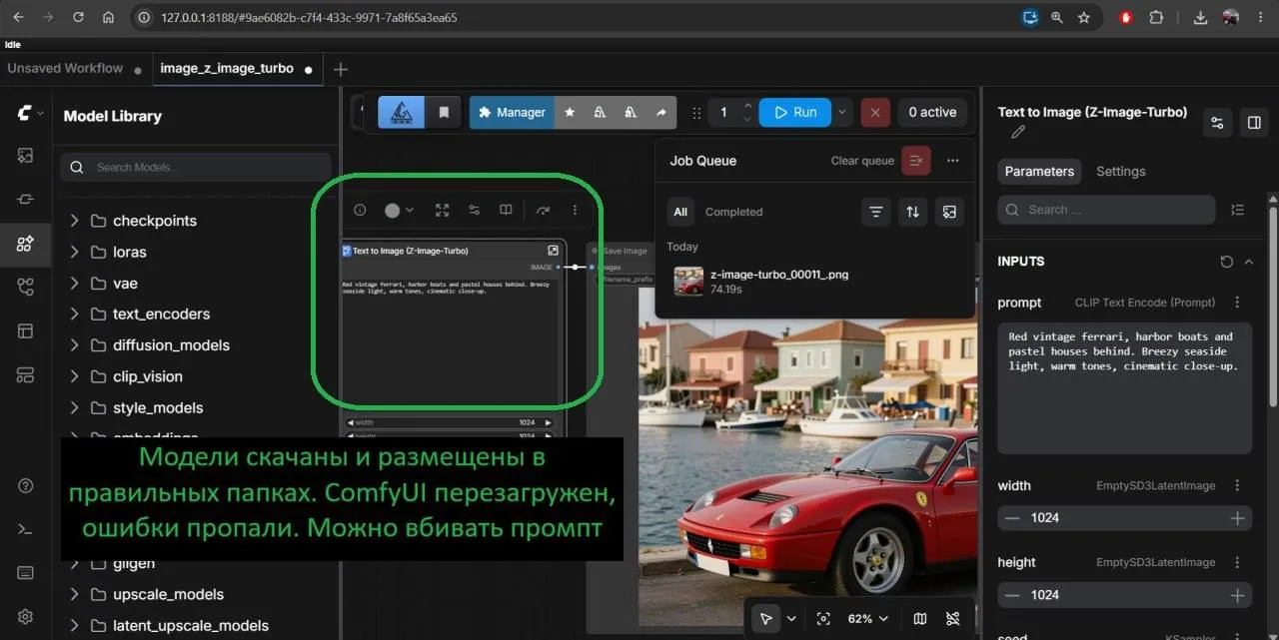
Task: Click the 0 active indicator button
Action: (932, 112)
